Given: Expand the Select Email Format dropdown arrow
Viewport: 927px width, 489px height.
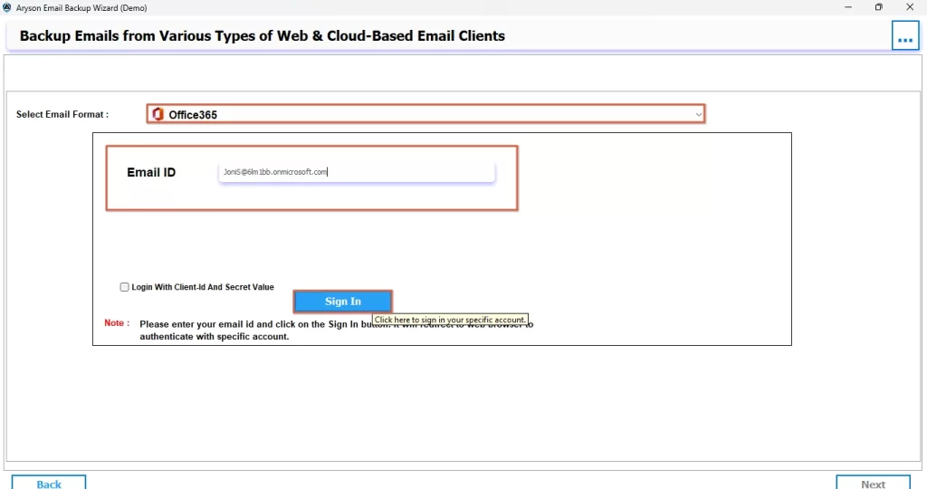Looking at the screenshot, I should coord(698,114).
